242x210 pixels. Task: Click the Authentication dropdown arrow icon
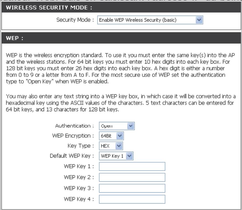point(130,126)
